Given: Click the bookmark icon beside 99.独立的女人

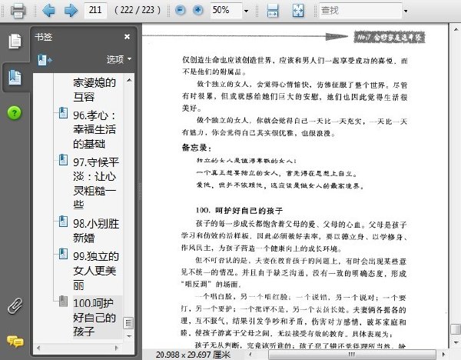Looking at the screenshot, I should (x=63, y=254).
